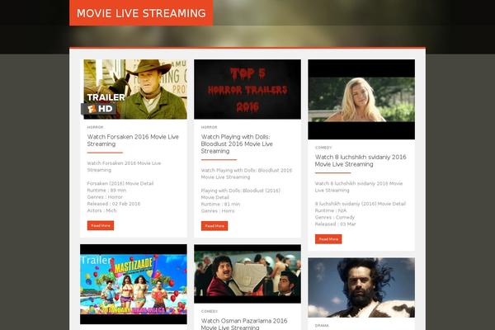Click the Horror category above Forsaken title

tap(96, 127)
